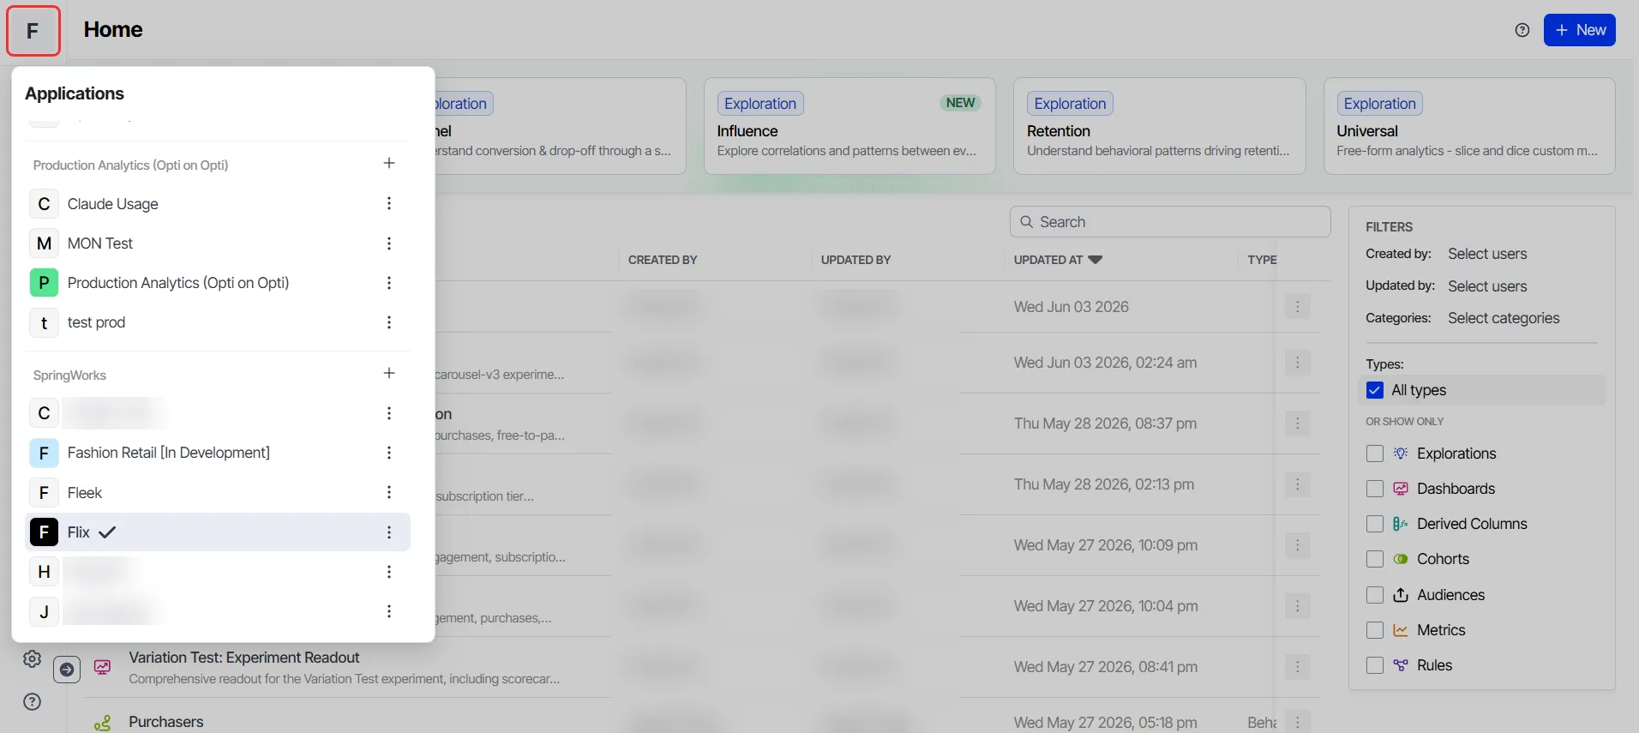
Task: Toggle the All types checkbox
Action: [x=1375, y=390]
